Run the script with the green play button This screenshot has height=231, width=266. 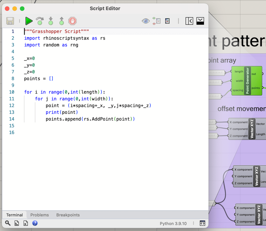coord(29,21)
